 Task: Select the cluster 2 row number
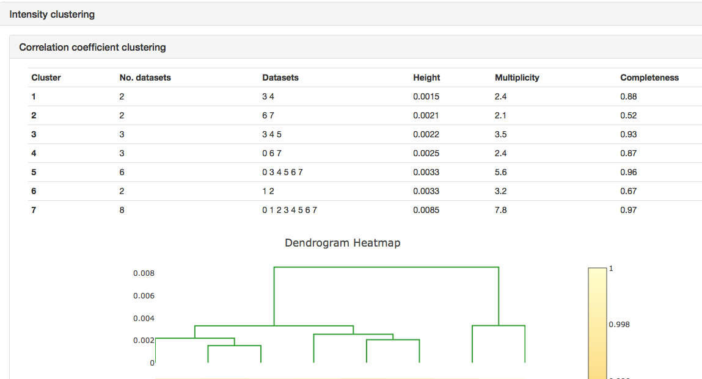click(34, 115)
